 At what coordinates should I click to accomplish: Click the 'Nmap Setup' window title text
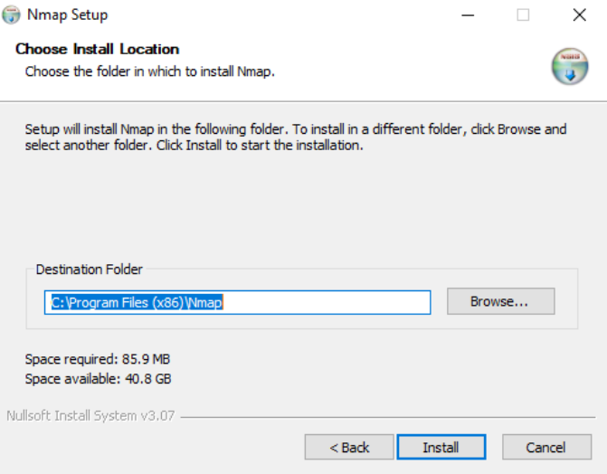pos(67,14)
